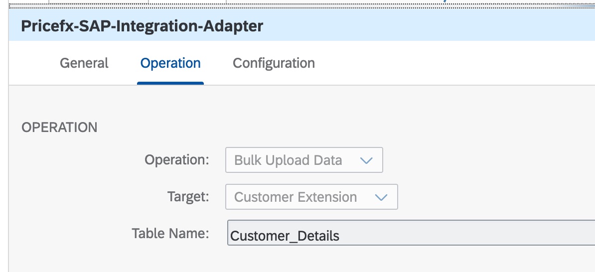595x272 pixels.
Task: Click the Operation dropdown chevron arrow
Action: pyautogui.click(x=366, y=160)
